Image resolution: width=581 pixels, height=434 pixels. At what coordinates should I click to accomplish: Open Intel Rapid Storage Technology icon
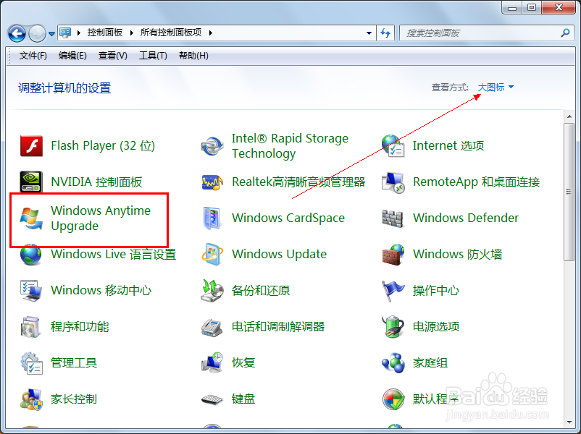pos(212,146)
